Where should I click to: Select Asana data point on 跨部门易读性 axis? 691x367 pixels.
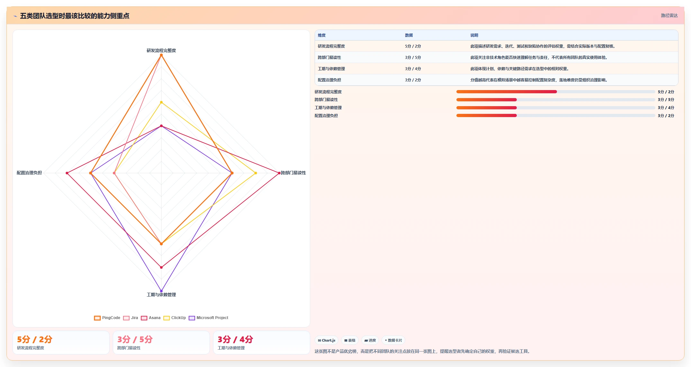coord(279,173)
